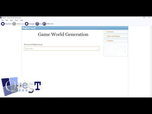Viewport: 152px width, 114px height.
Task: Click the greyed Walkthrough toolbar icon
Action: [14, 24]
